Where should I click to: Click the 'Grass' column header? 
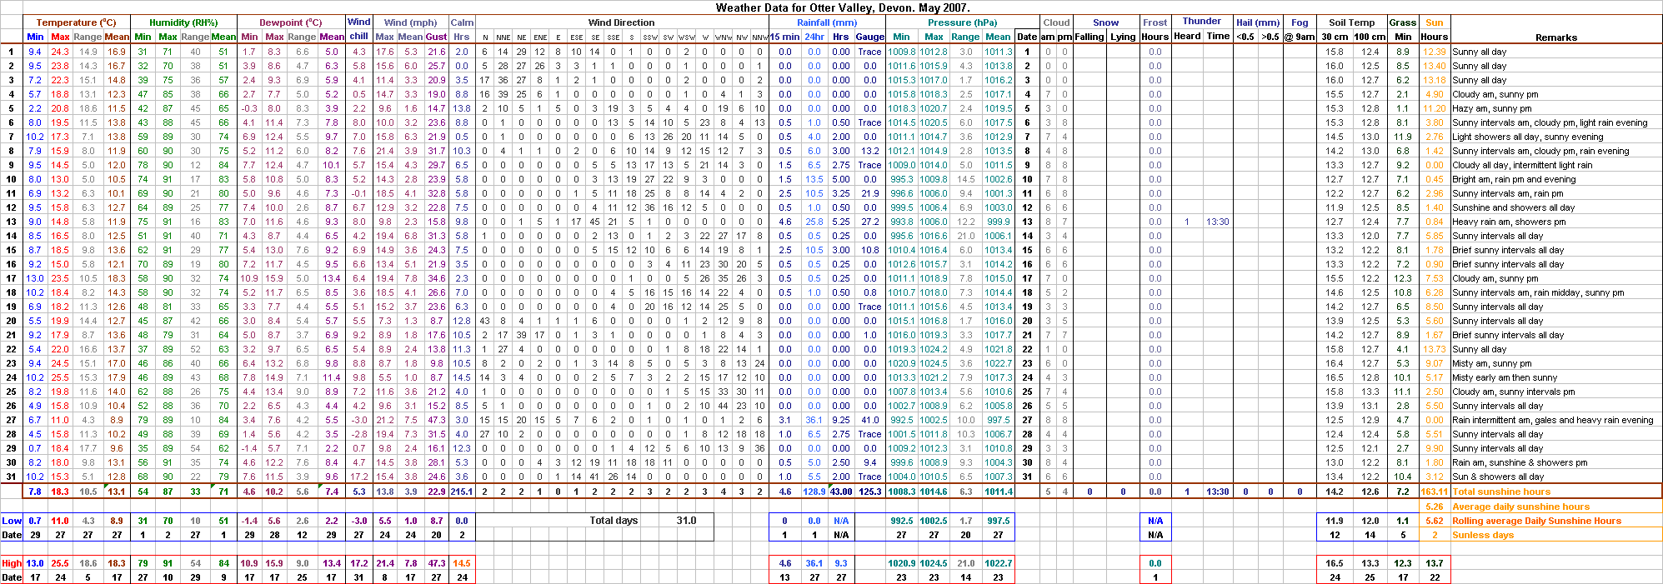(1403, 22)
